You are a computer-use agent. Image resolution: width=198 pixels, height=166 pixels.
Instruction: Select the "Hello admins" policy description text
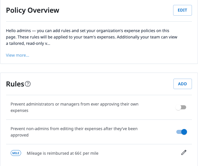(92, 37)
